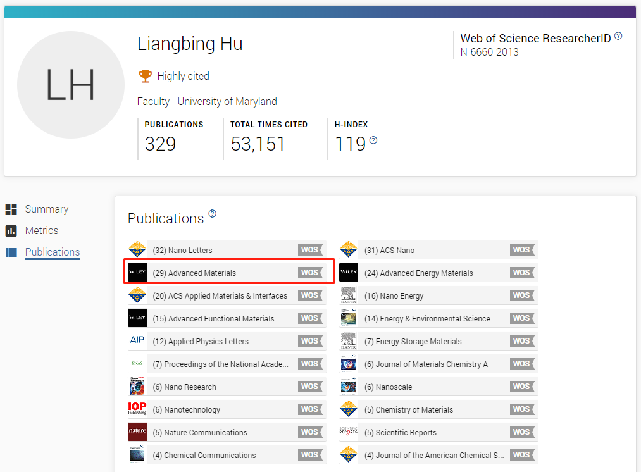Click the WOS badge for Scientific Reports

(x=522, y=432)
